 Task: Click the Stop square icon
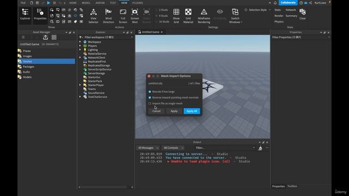click(55, 3)
